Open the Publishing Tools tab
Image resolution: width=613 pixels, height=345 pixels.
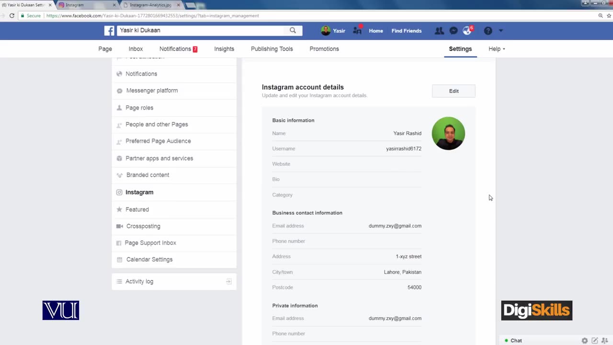(x=272, y=49)
